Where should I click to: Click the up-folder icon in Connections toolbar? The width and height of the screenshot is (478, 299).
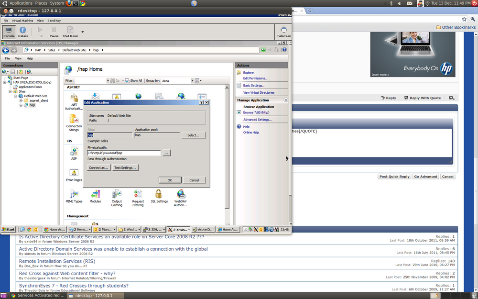point(21,72)
